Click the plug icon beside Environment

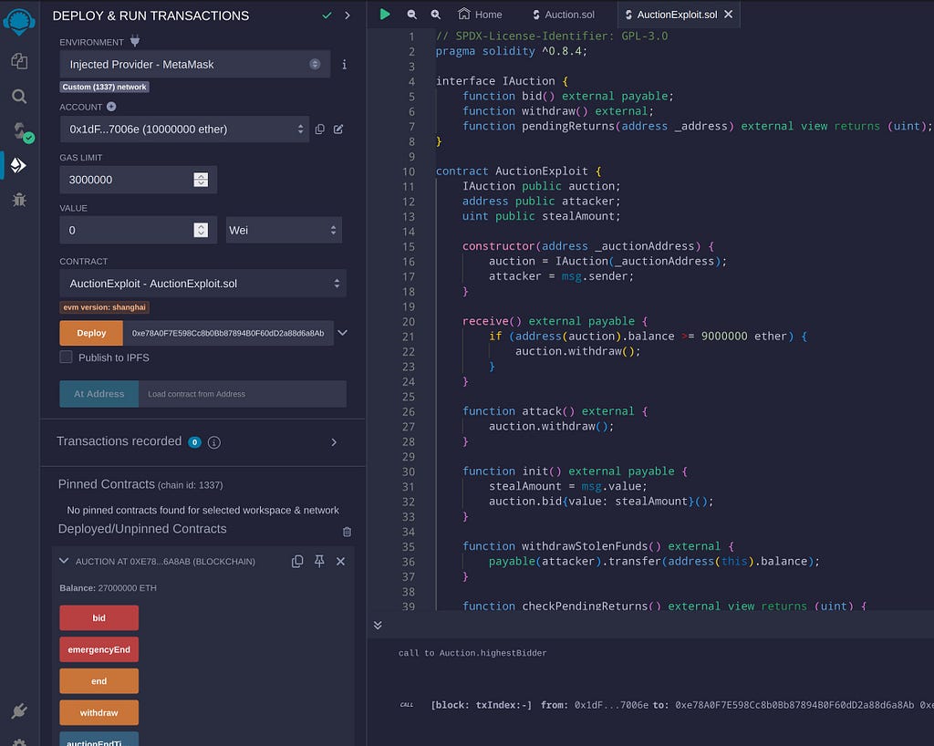tap(135, 41)
